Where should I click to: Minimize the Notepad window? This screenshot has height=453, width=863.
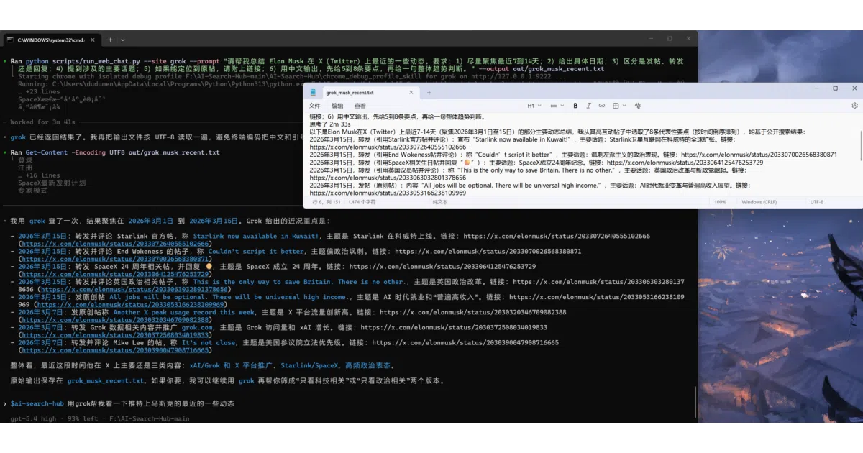point(816,88)
